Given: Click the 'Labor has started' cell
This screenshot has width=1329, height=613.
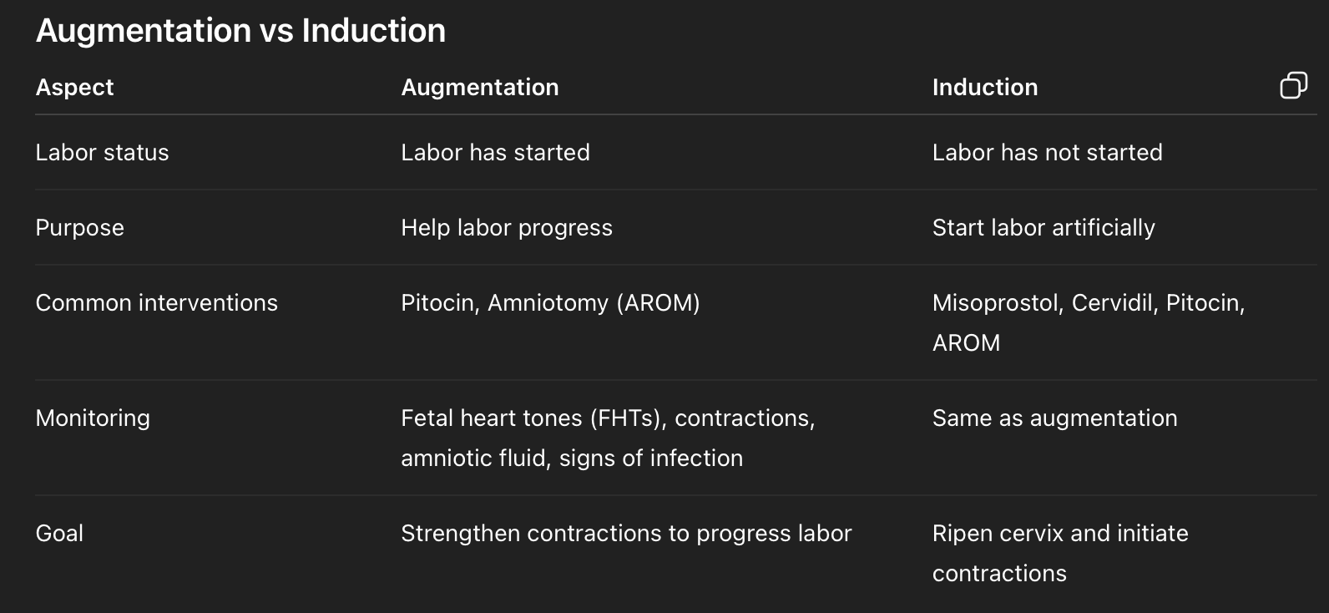Looking at the screenshot, I should pyautogui.click(x=495, y=152).
